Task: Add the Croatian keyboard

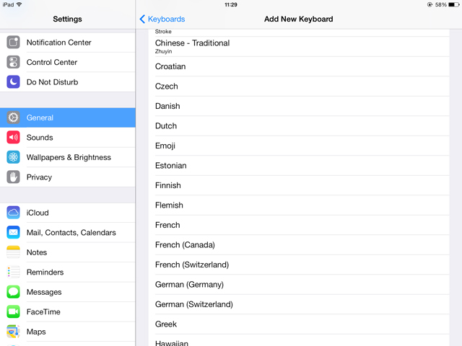Action: (299, 66)
